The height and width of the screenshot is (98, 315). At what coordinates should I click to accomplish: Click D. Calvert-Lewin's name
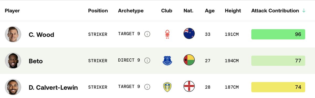[x=53, y=88]
